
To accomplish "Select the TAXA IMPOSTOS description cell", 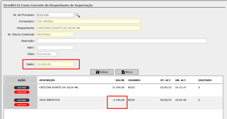I will pyautogui.click(x=49, y=100).
